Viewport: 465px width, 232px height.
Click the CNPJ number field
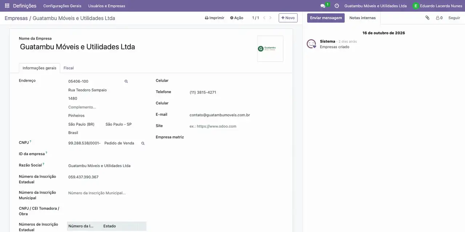point(85,144)
